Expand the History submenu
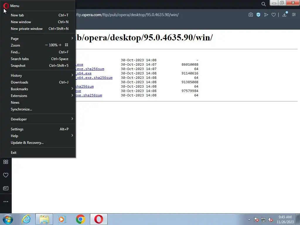Screen dimensions: 300x225 point(38,75)
